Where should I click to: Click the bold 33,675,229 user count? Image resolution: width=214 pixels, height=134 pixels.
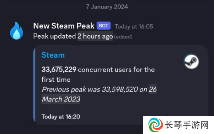click(59, 70)
